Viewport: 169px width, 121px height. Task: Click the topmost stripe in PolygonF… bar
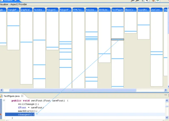click(65, 42)
